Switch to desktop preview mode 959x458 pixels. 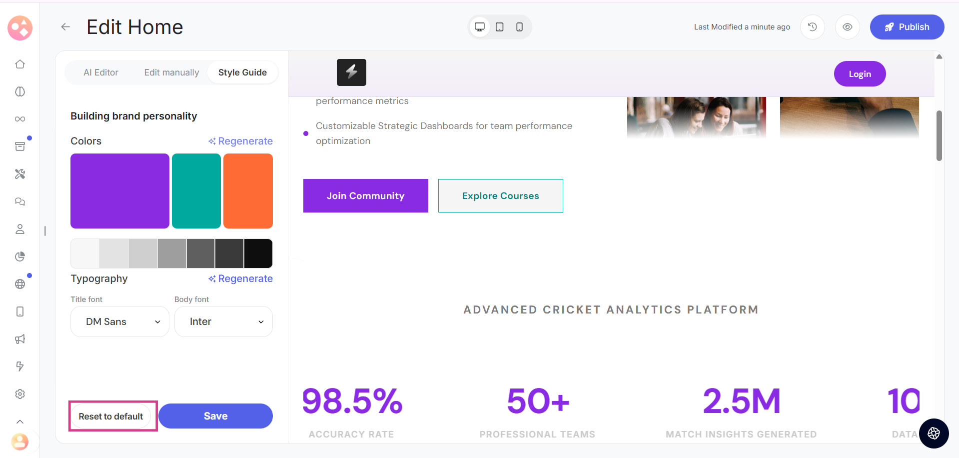[480, 27]
